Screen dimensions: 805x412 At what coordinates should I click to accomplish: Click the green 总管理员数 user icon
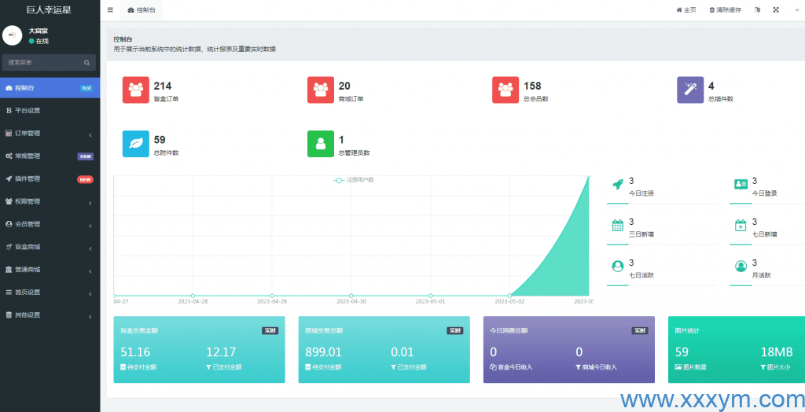tap(321, 144)
